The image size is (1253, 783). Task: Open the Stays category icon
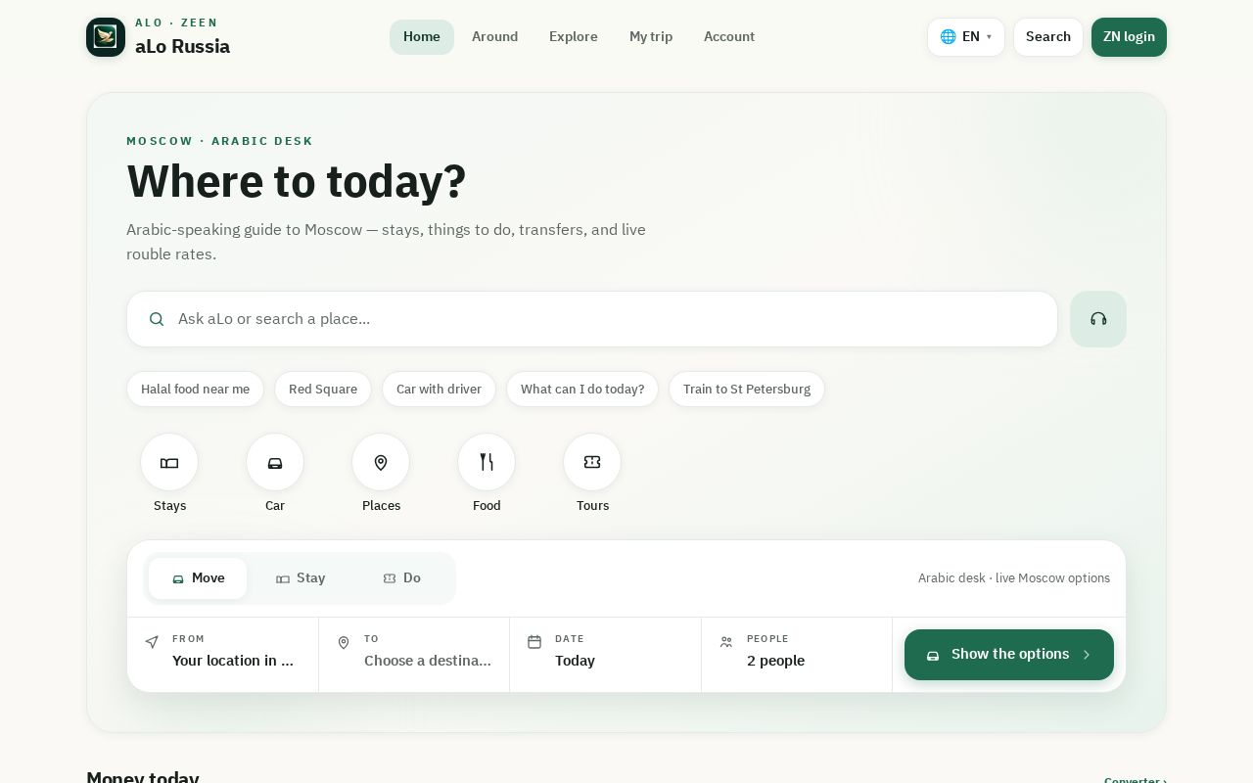point(169,462)
